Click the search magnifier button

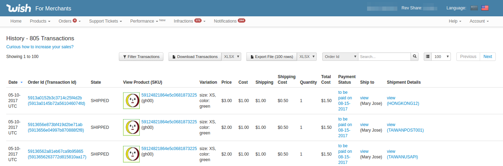tap(414, 57)
